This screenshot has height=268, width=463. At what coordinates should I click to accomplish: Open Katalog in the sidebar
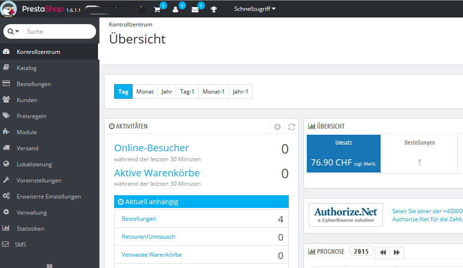(27, 68)
